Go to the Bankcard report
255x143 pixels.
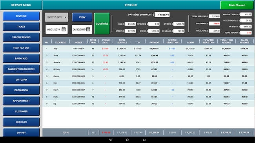[21, 58]
